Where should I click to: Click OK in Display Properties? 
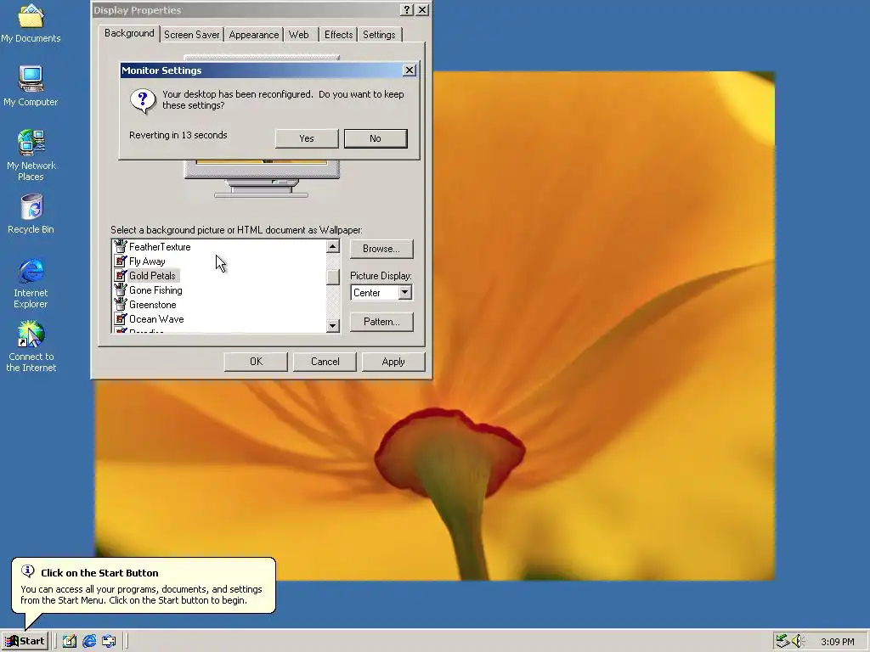pyautogui.click(x=256, y=362)
